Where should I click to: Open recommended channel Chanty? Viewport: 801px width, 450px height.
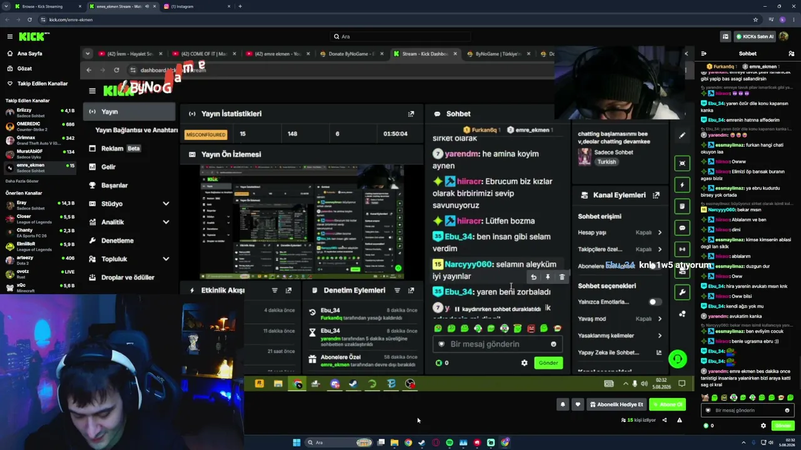[39, 232]
